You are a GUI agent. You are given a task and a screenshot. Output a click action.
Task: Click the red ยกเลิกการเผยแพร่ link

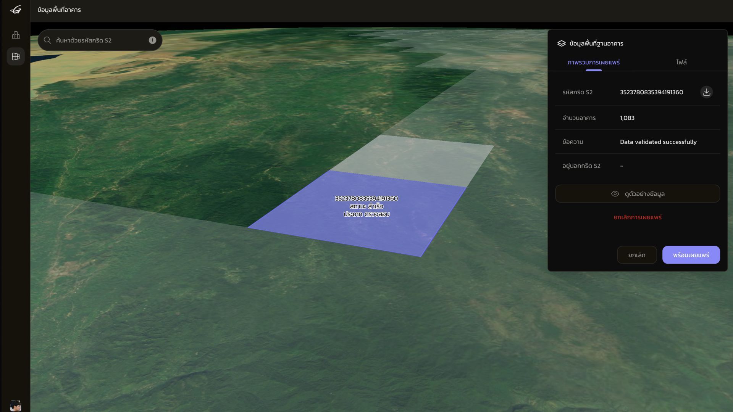point(637,217)
